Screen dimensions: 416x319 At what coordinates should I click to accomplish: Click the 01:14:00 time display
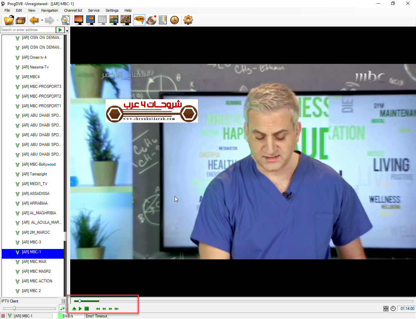coord(407,309)
